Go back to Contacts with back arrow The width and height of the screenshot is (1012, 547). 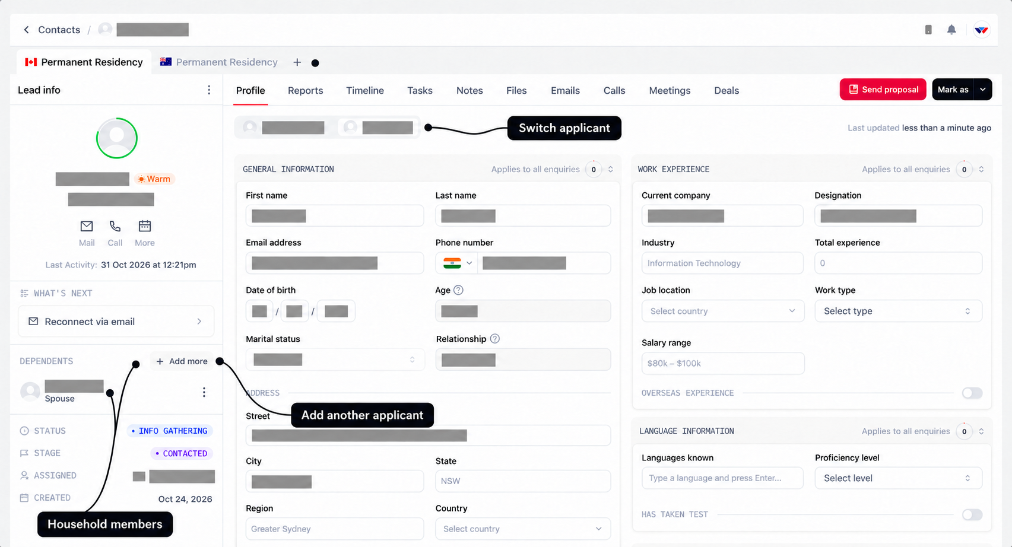(x=26, y=30)
